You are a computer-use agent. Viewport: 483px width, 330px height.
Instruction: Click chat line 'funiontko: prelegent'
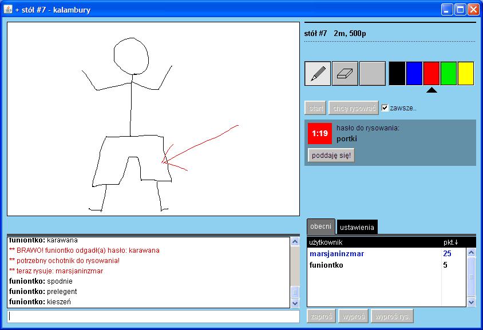coord(43,291)
